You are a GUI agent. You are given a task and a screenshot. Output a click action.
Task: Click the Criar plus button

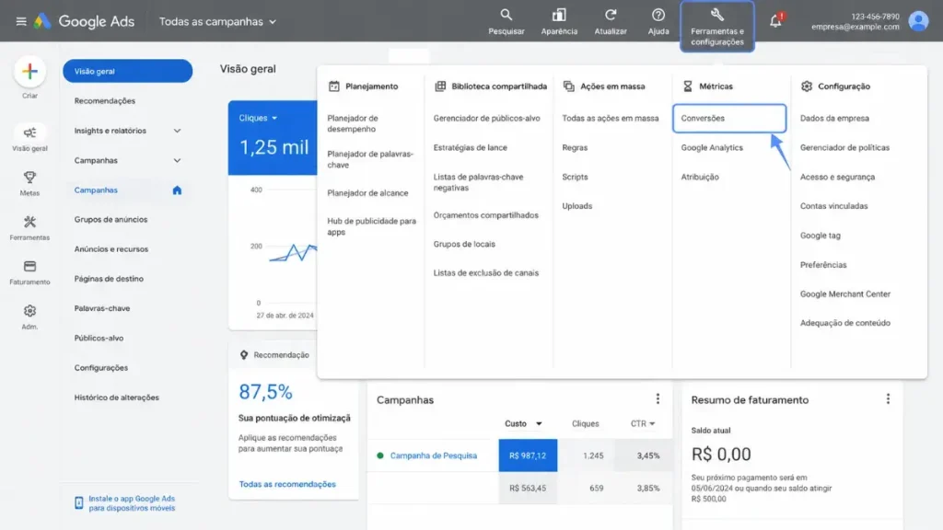coord(29,72)
